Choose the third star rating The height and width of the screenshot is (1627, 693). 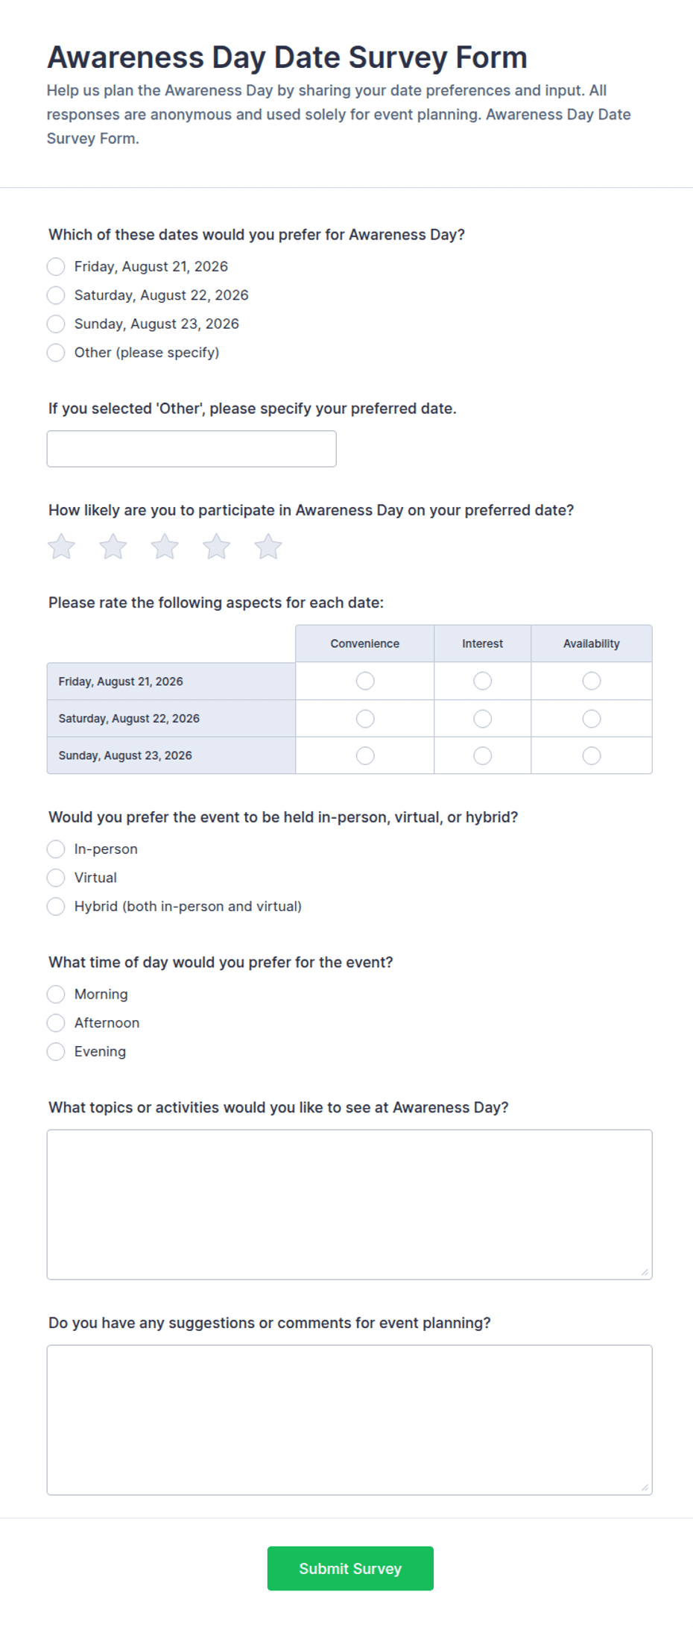click(x=165, y=547)
